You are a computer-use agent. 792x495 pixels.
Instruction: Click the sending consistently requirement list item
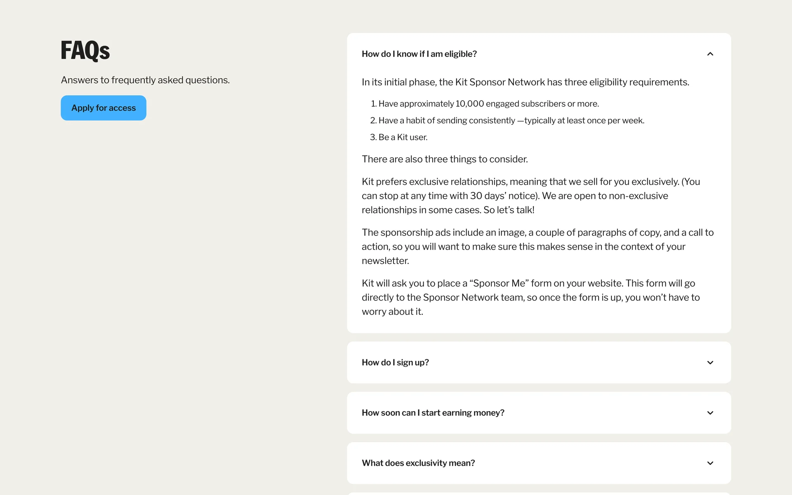click(511, 120)
